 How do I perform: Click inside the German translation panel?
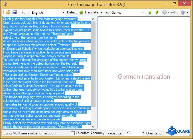pyautogui.click(x=144, y=73)
